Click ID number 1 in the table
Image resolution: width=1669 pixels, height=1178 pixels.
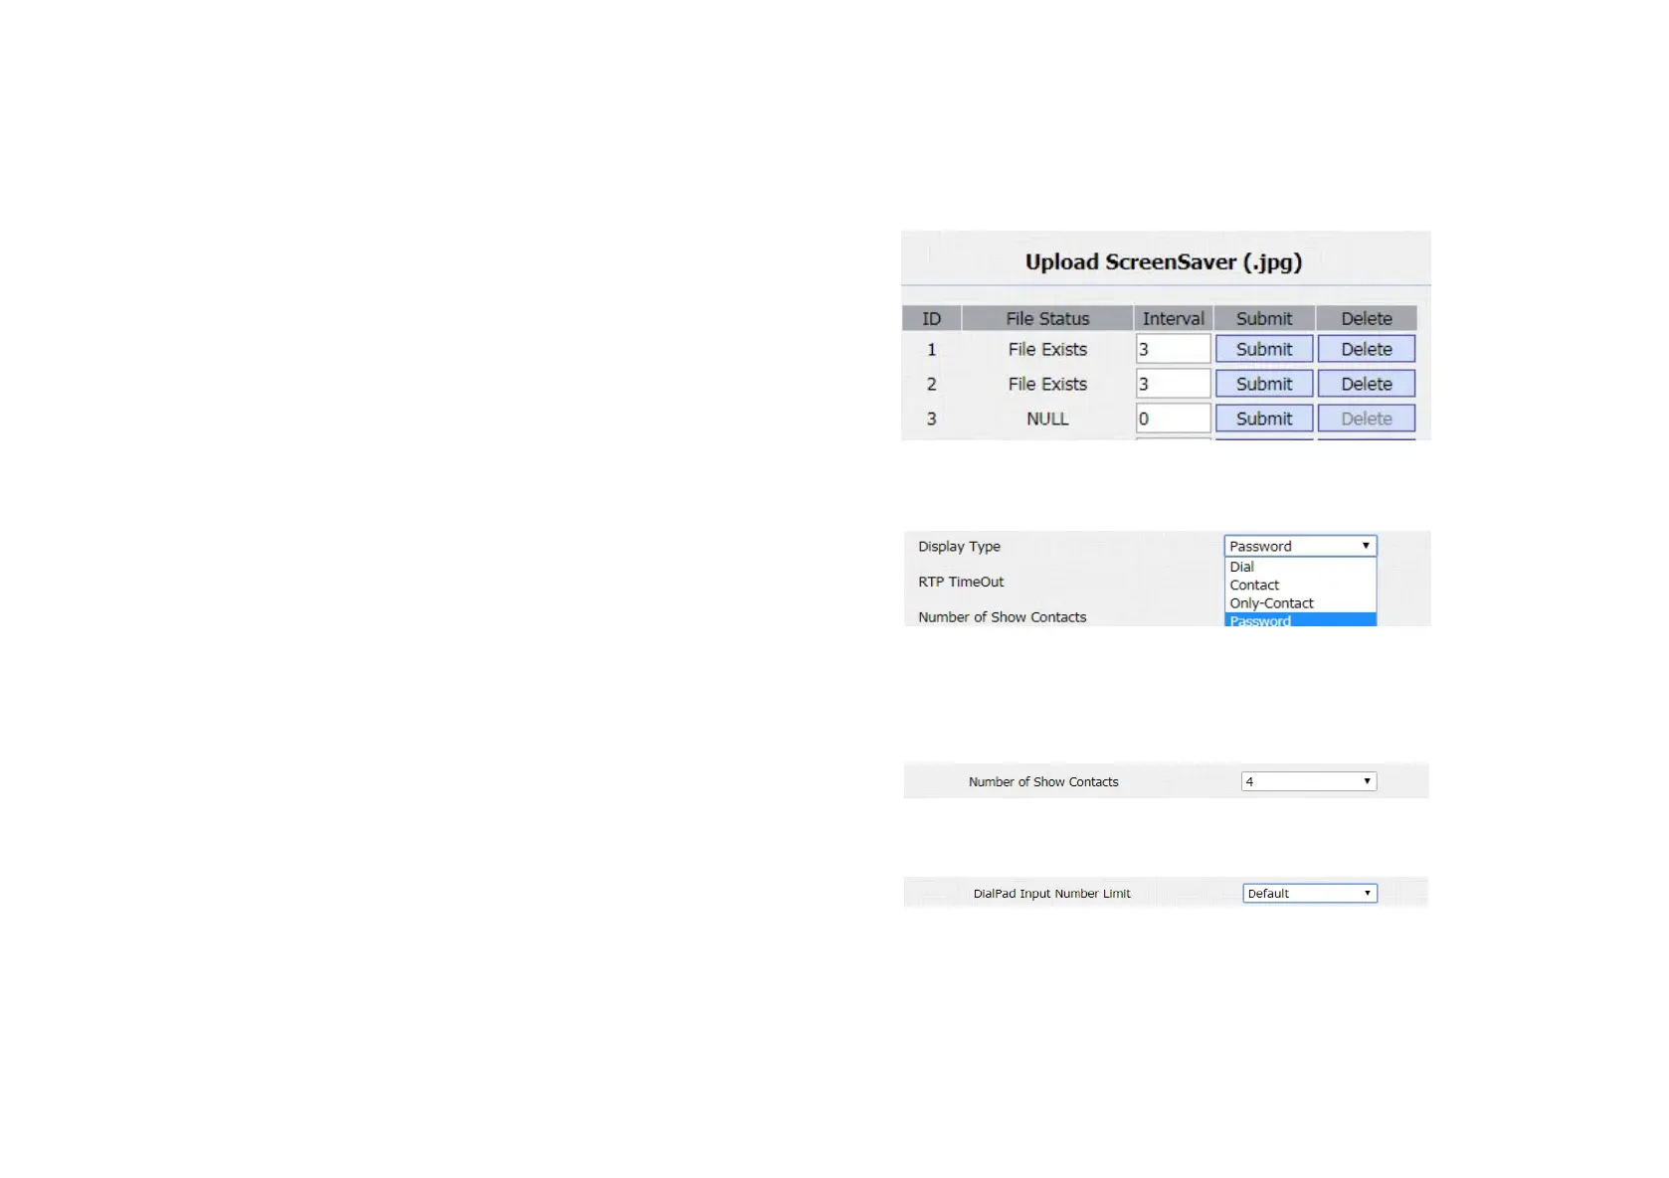click(x=931, y=349)
